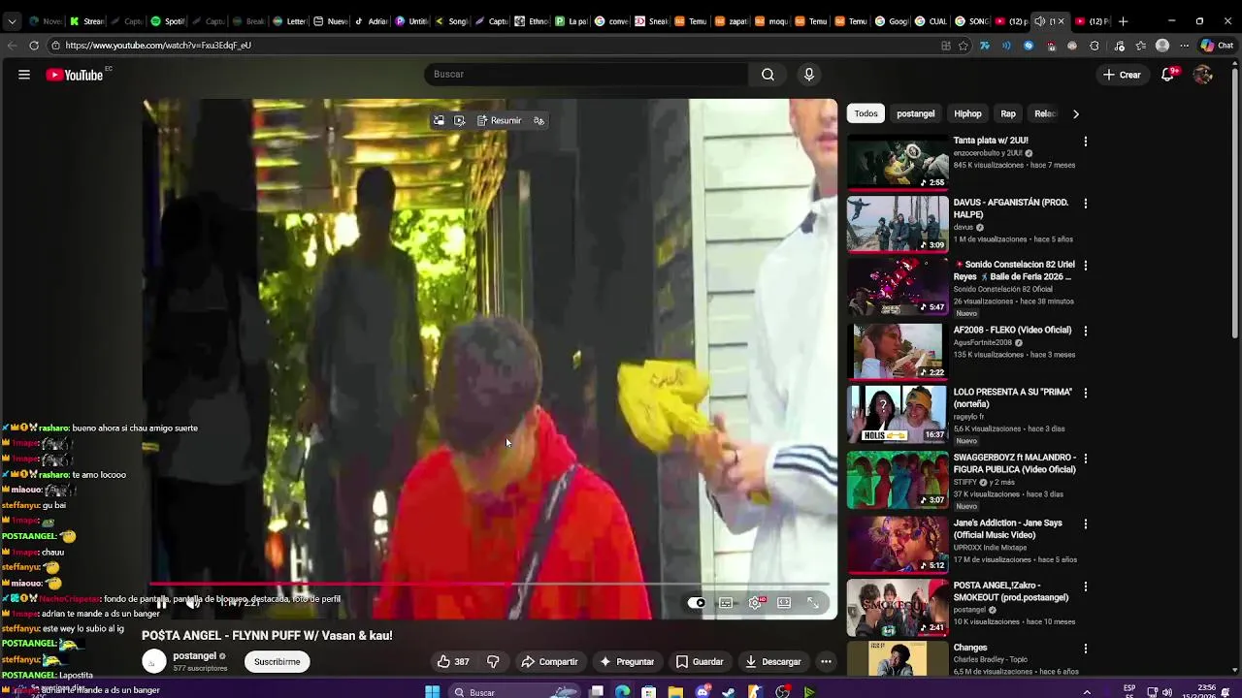Viewport: 1242px width, 698px height.
Task: Switch to the Ethno browser tab
Action: point(533,21)
